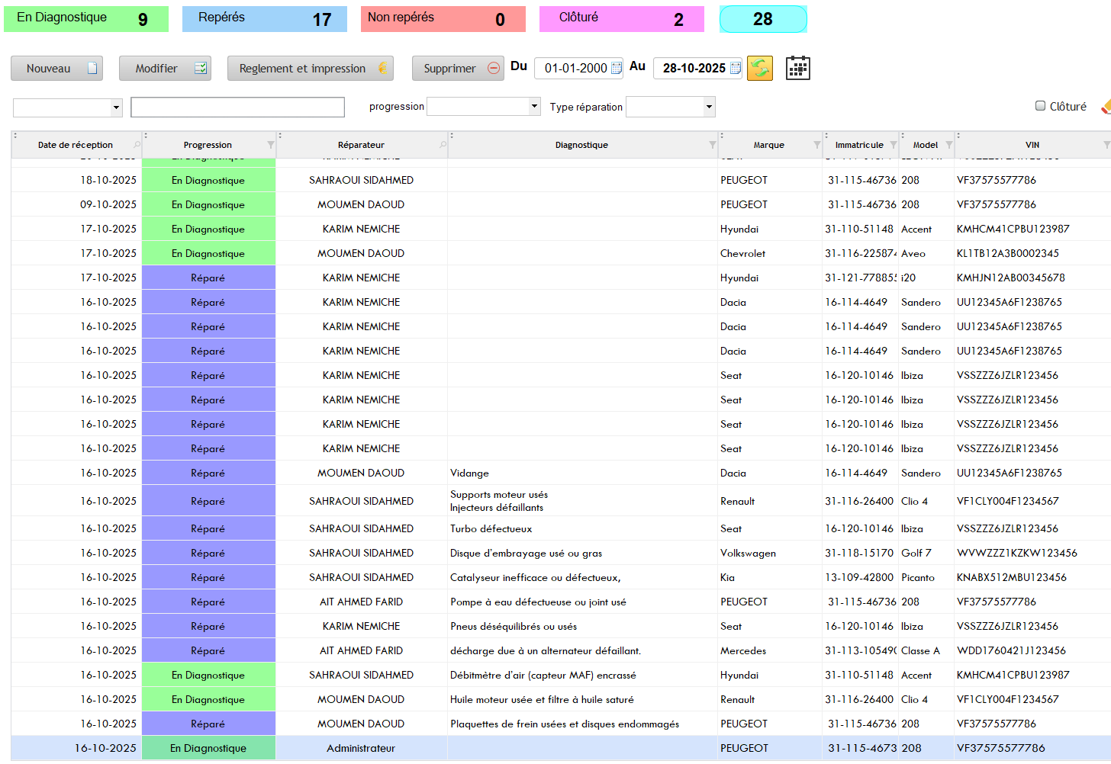Click search icon in Réparateur column header
Screen dimensions: 1111x764
point(443,145)
